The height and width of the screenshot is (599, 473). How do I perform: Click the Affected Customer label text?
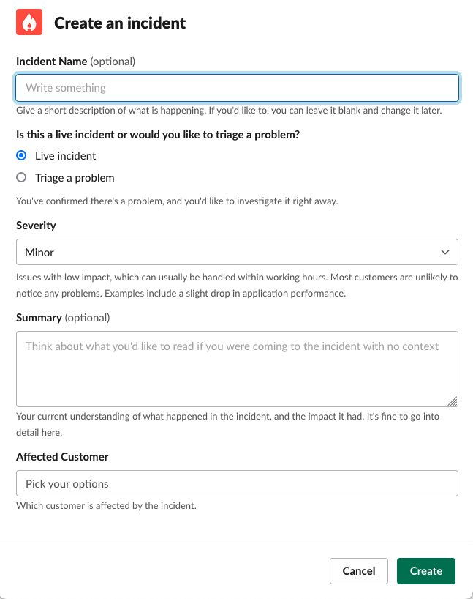(x=62, y=456)
